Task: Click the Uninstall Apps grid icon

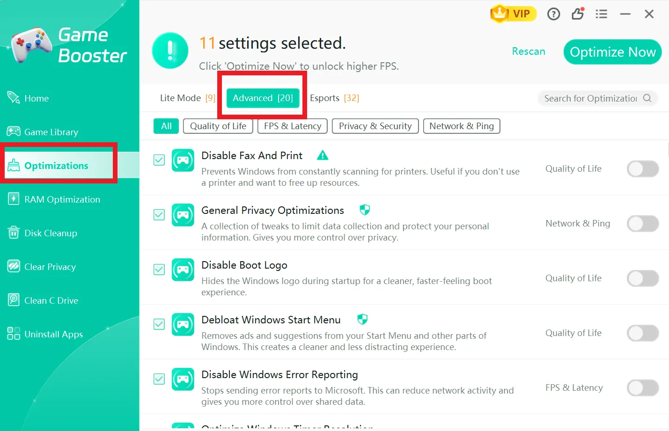Action: 14,334
